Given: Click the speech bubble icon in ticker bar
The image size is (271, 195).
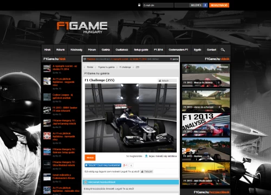Looking at the screenshot, I should [x=85, y=59].
